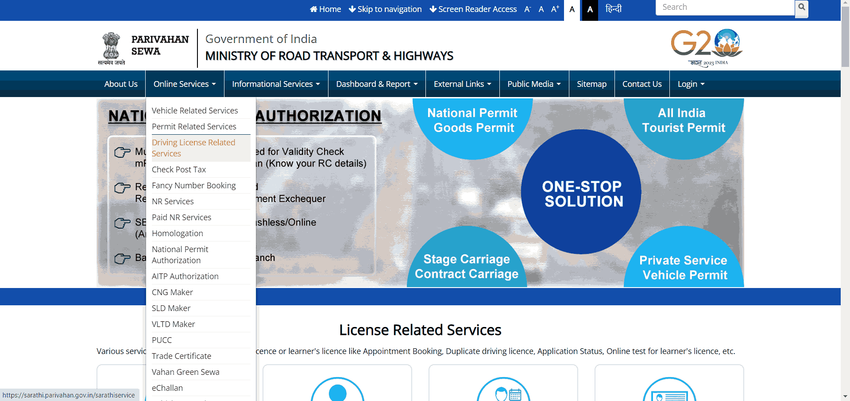Viewport: 850px width, 401px height.
Task: Choose Driving License Related Services
Action: pyautogui.click(x=201, y=148)
